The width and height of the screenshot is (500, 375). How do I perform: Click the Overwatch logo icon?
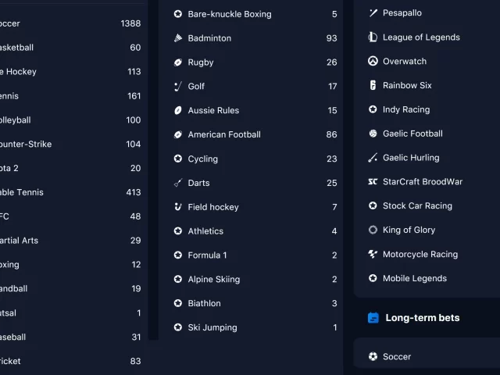tap(373, 61)
